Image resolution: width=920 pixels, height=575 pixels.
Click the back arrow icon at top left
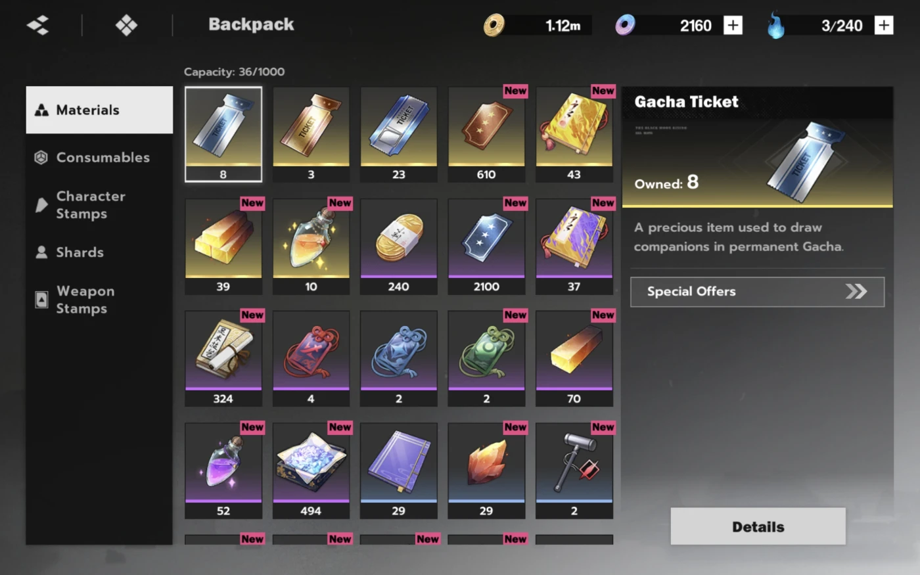(x=37, y=26)
